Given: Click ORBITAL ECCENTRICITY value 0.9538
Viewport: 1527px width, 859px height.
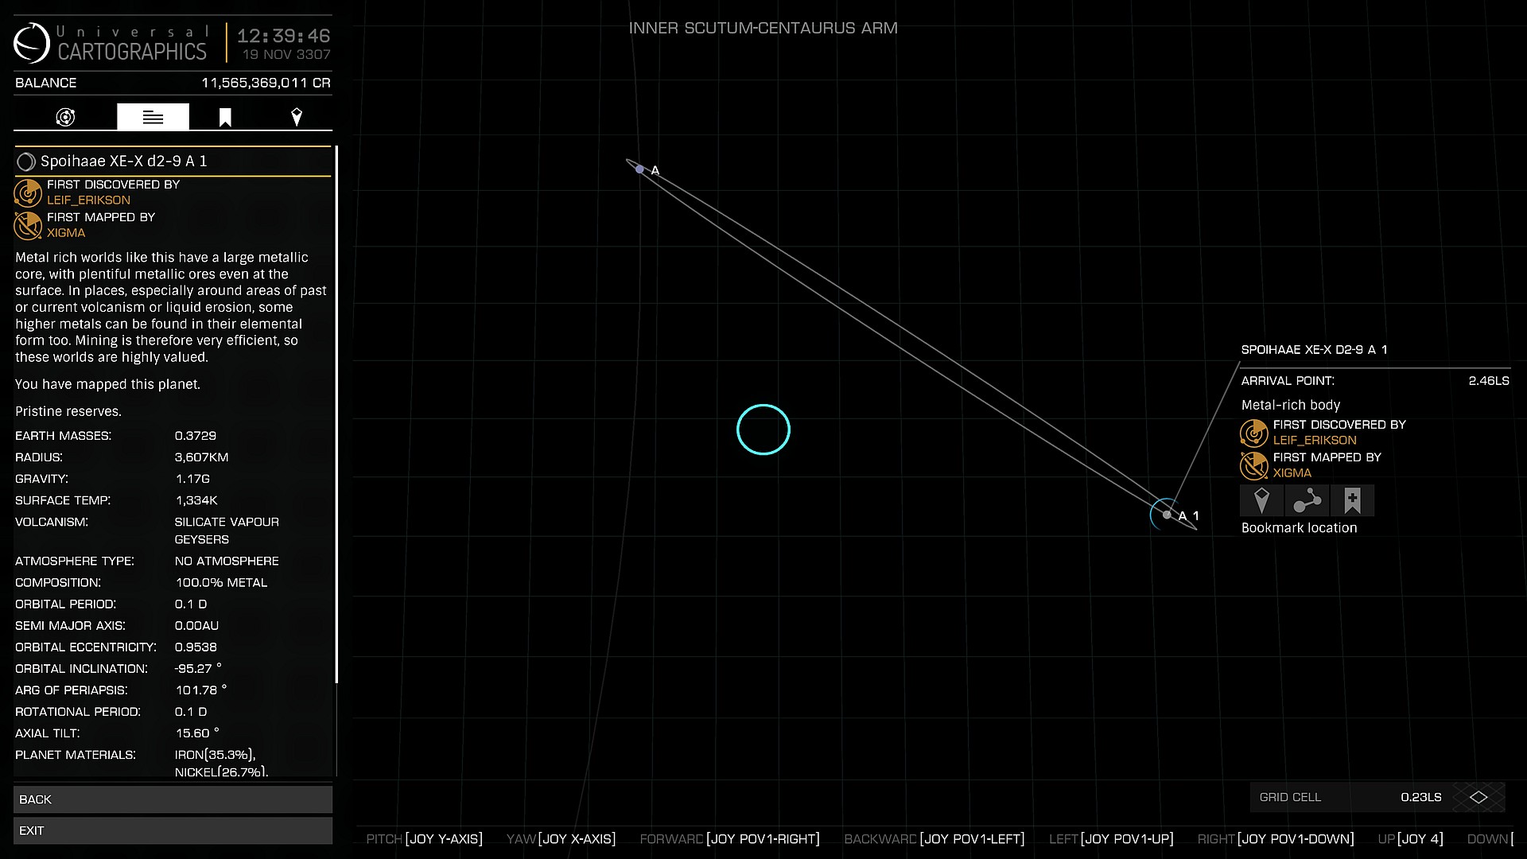Looking at the screenshot, I should click(x=196, y=647).
